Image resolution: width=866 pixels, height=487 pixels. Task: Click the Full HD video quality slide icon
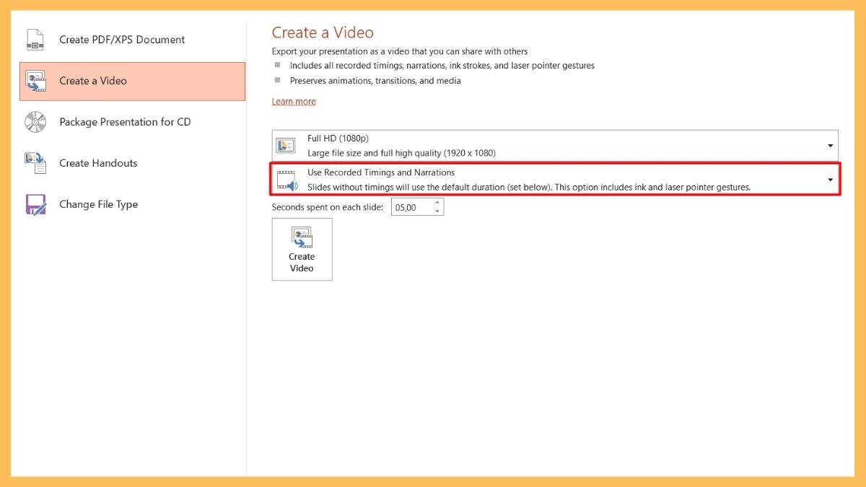tap(285, 144)
